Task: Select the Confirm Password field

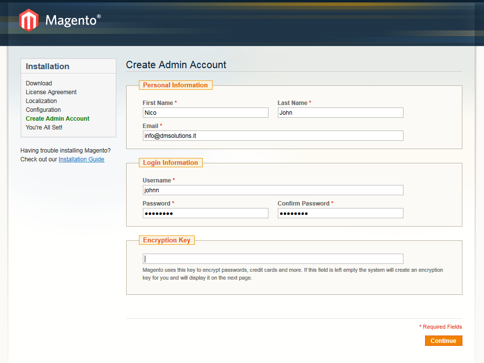Action: (x=341, y=213)
